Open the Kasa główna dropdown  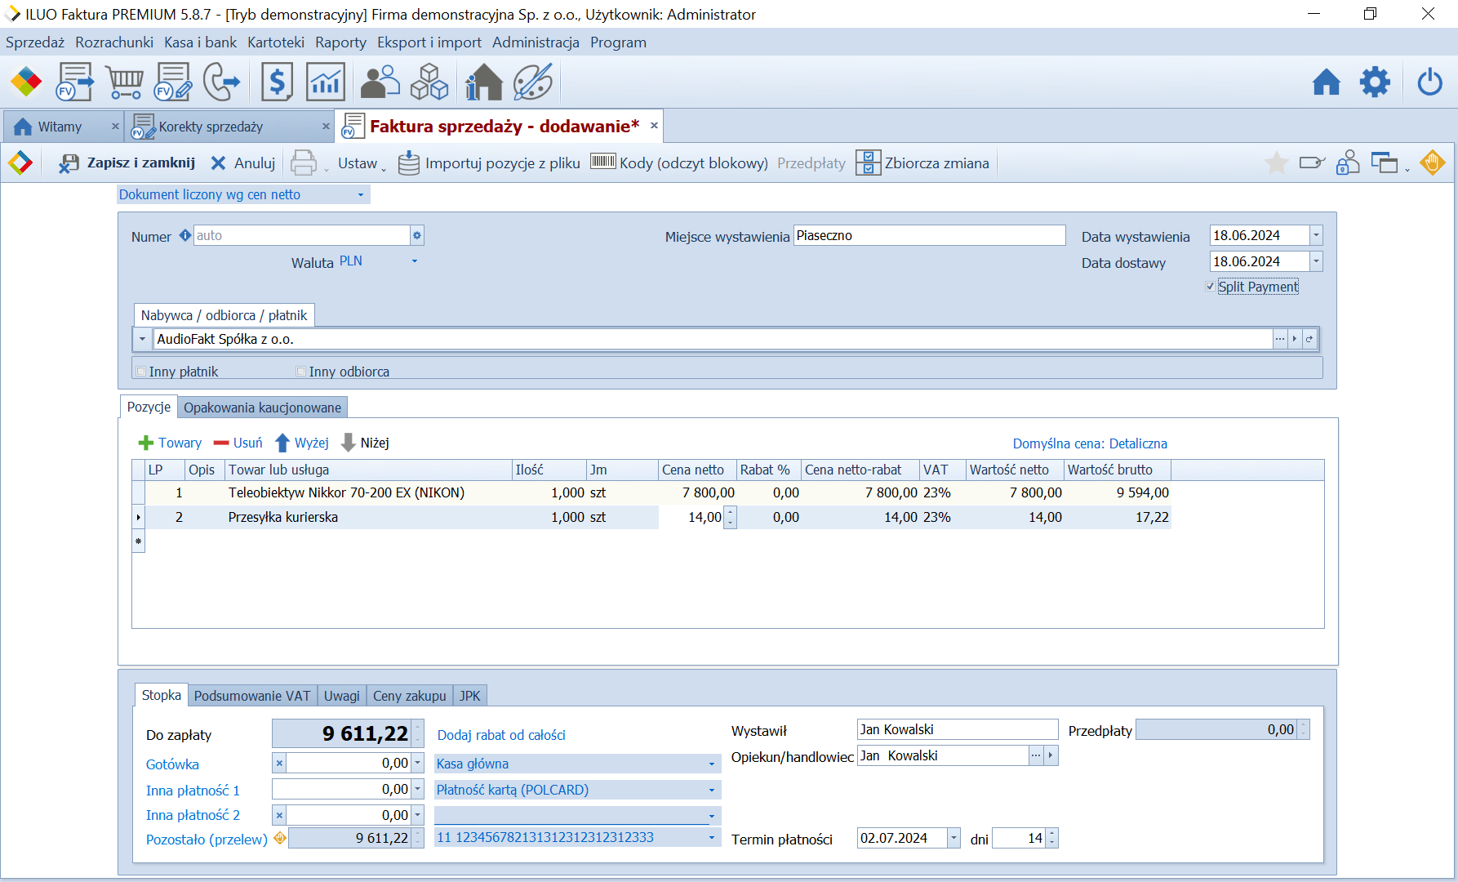click(x=712, y=764)
